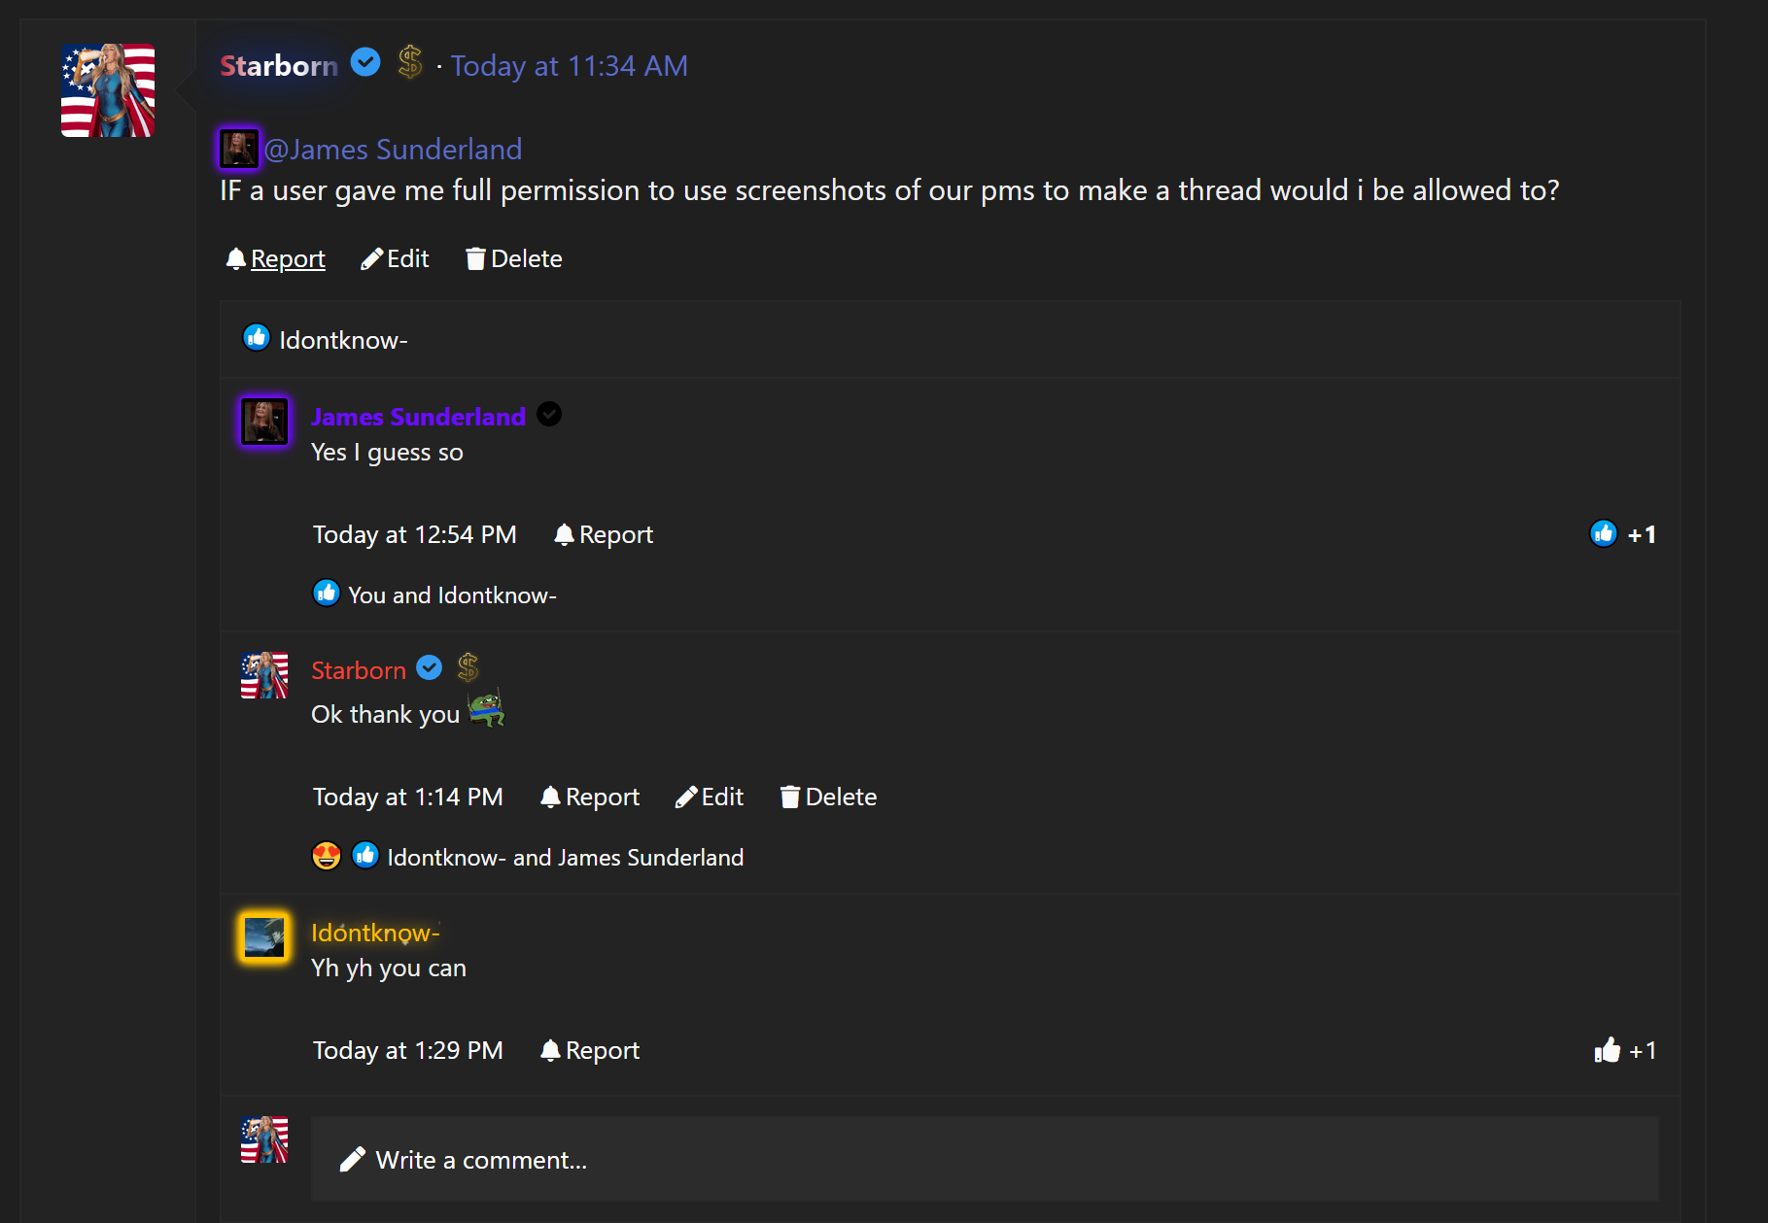Open the post timestamp Today at 11:34 AM
The image size is (1768, 1223).
(x=570, y=66)
